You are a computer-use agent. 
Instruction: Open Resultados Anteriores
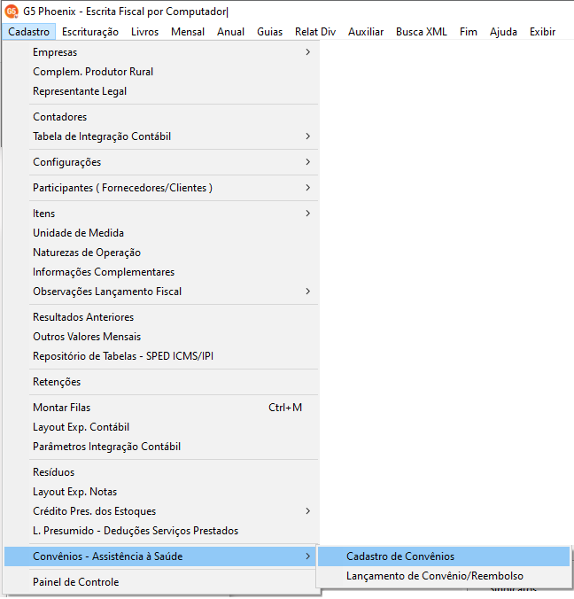(161, 316)
